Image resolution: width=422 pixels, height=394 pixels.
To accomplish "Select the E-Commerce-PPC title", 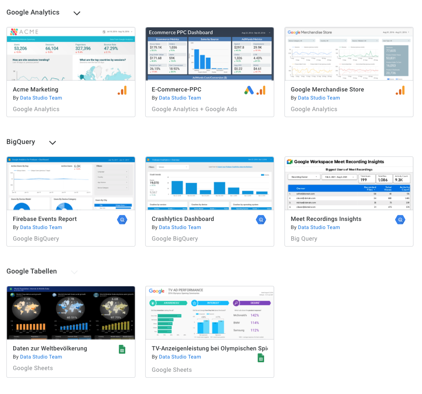I will pyautogui.click(x=176, y=89).
